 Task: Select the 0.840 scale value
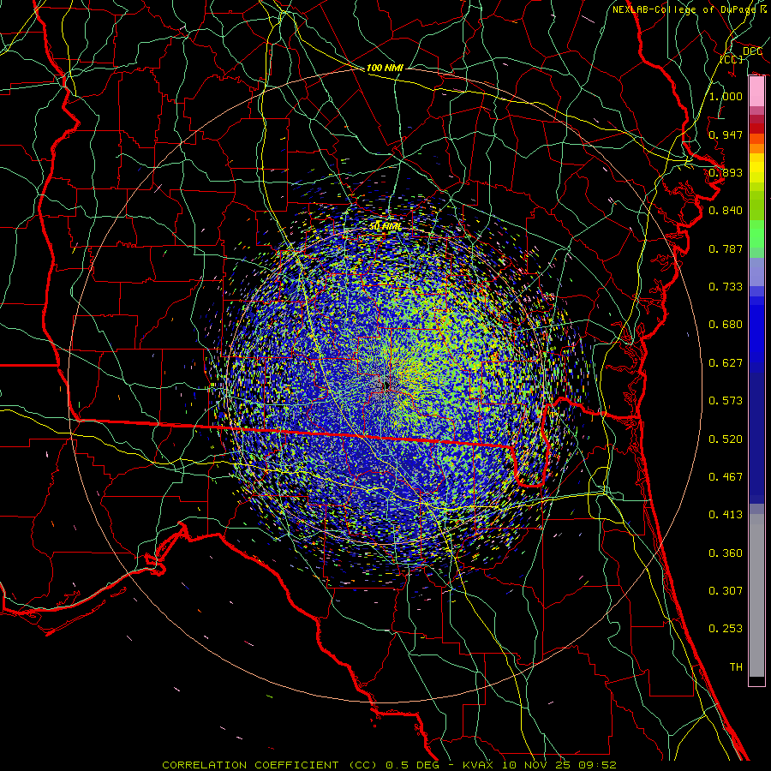[726, 211]
